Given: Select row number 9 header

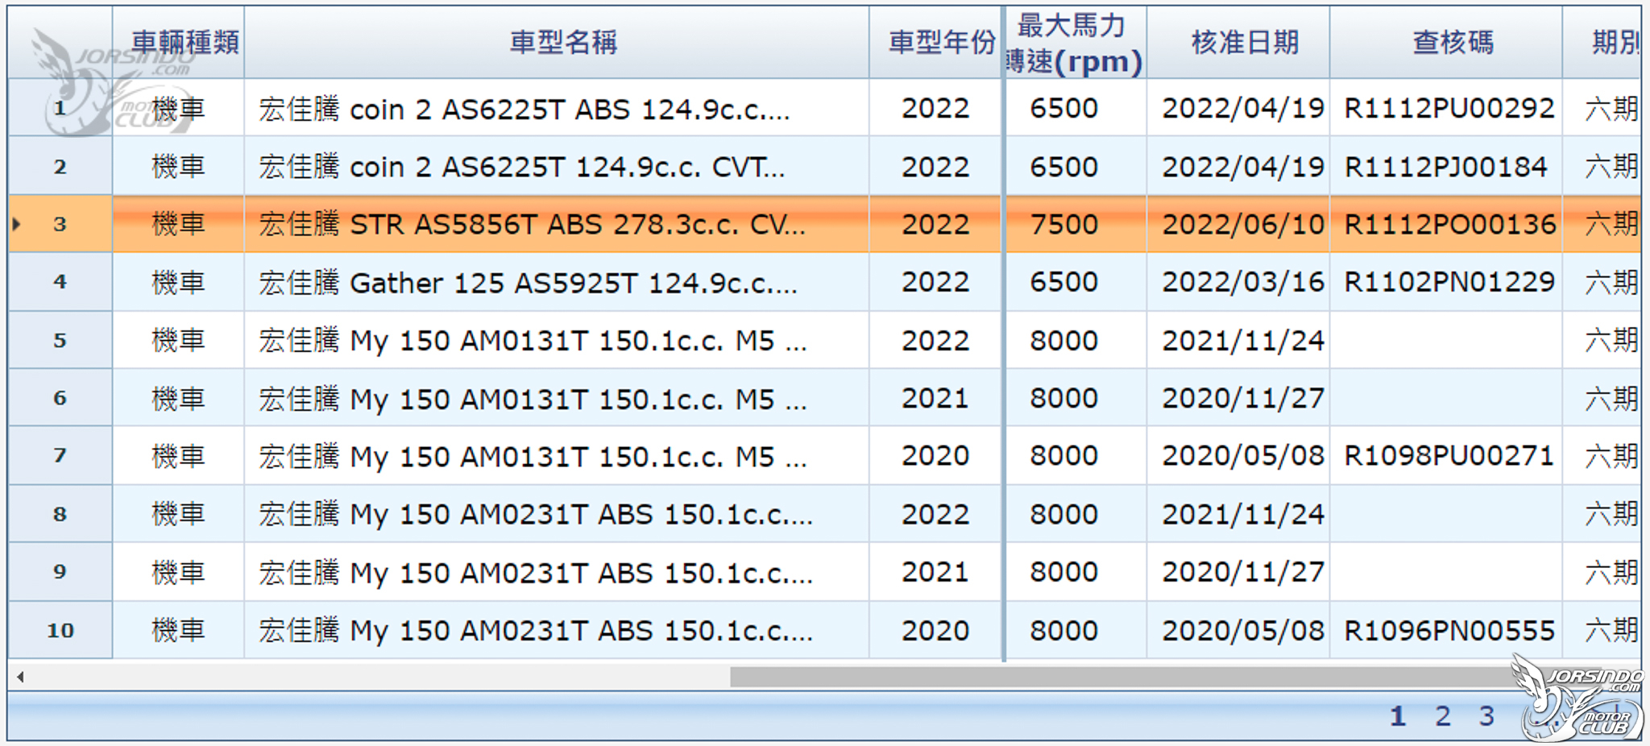Looking at the screenshot, I should (60, 572).
